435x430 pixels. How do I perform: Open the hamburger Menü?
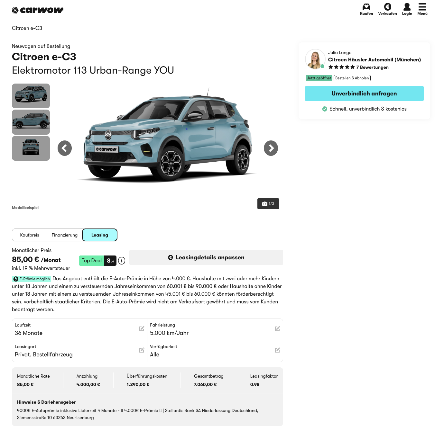pyautogui.click(x=422, y=9)
